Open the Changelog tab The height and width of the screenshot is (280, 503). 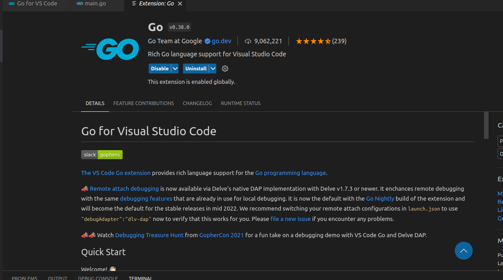pyautogui.click(x=197, y=103)
